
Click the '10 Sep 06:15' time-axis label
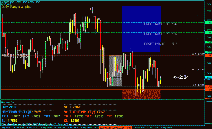(x=86, y=128)
